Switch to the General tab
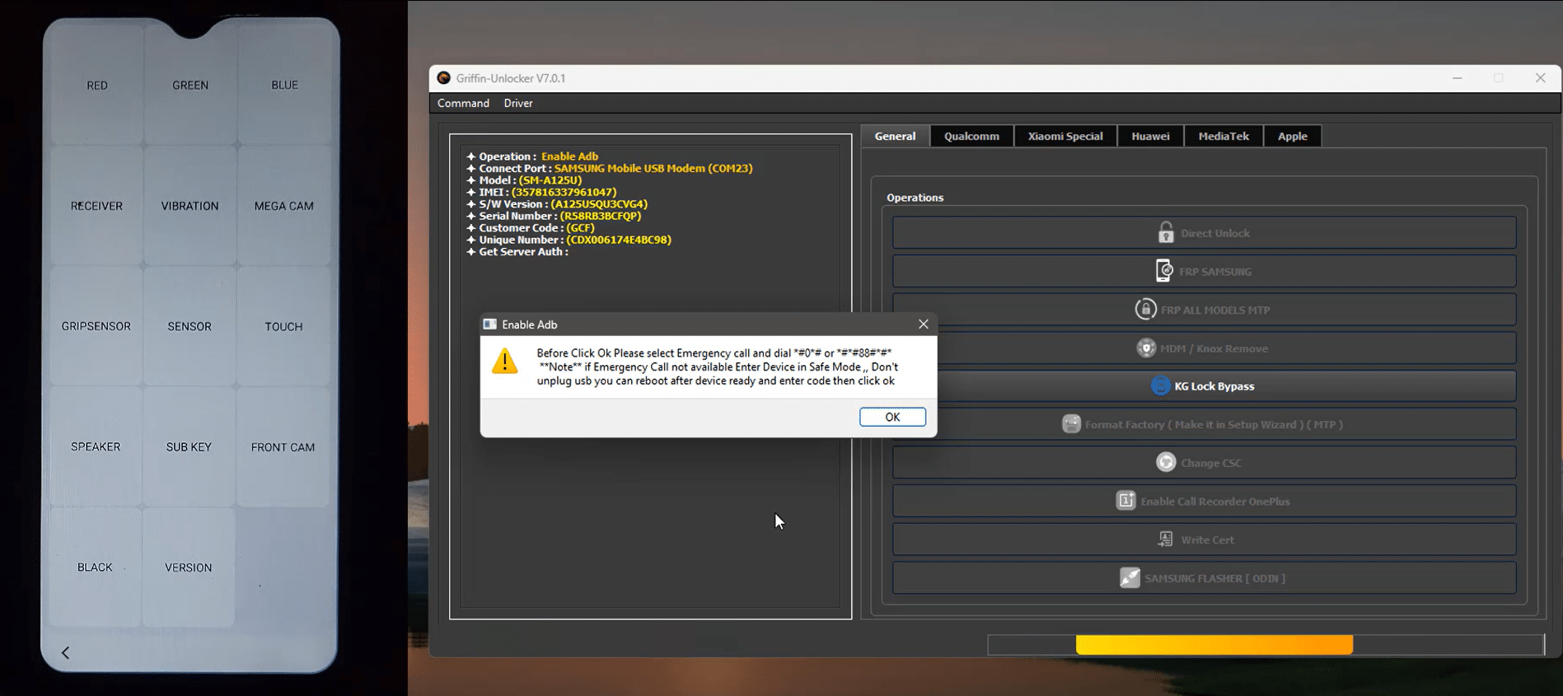 895,136
